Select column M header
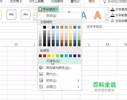Image resolution: width=127 pixels, height=100 pixels. coord(107,44)
